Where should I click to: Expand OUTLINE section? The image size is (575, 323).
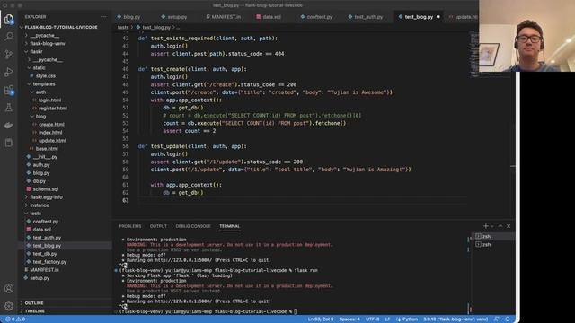click(34, 303)
